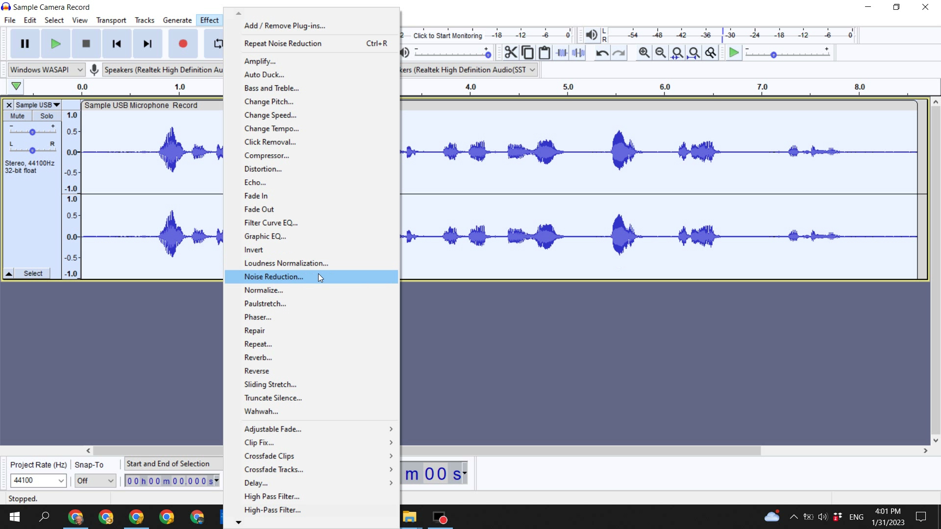
Task: Open the Snap-To Off dropdown
Action: [96, 481]
